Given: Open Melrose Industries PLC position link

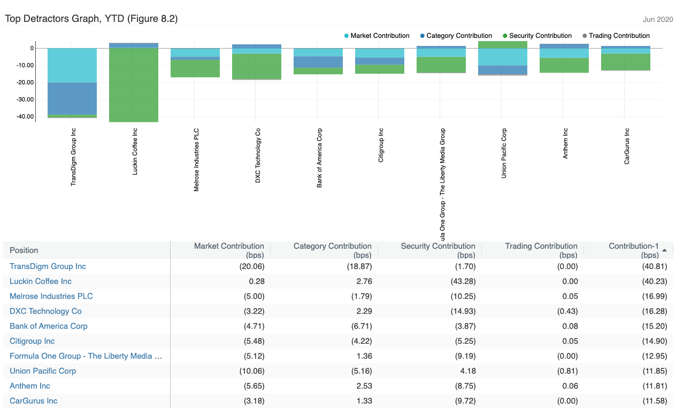Looking at the screenshot, I should click(x=51, y=296).
